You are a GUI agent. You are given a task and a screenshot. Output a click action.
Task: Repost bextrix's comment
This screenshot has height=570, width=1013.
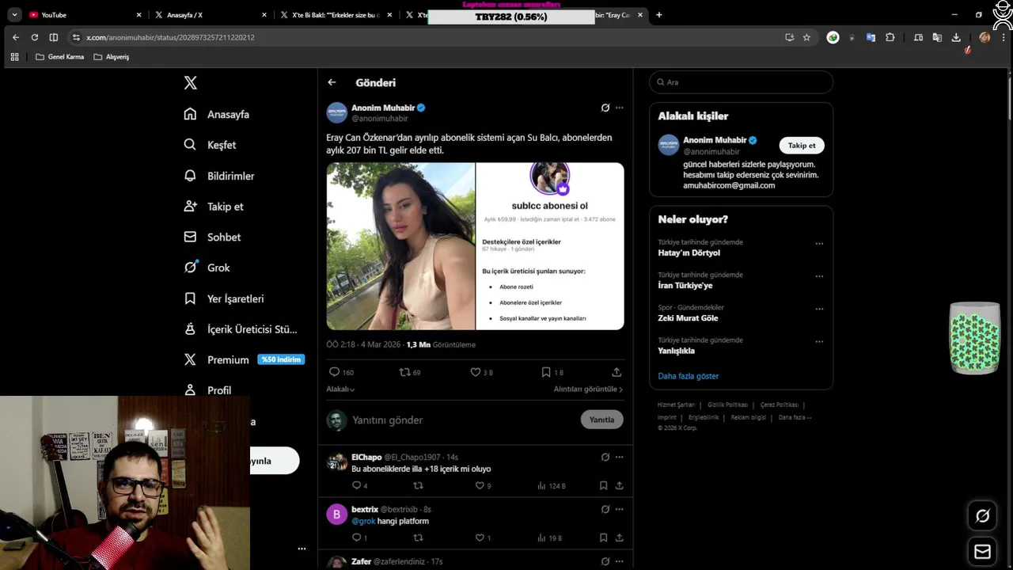419,538
